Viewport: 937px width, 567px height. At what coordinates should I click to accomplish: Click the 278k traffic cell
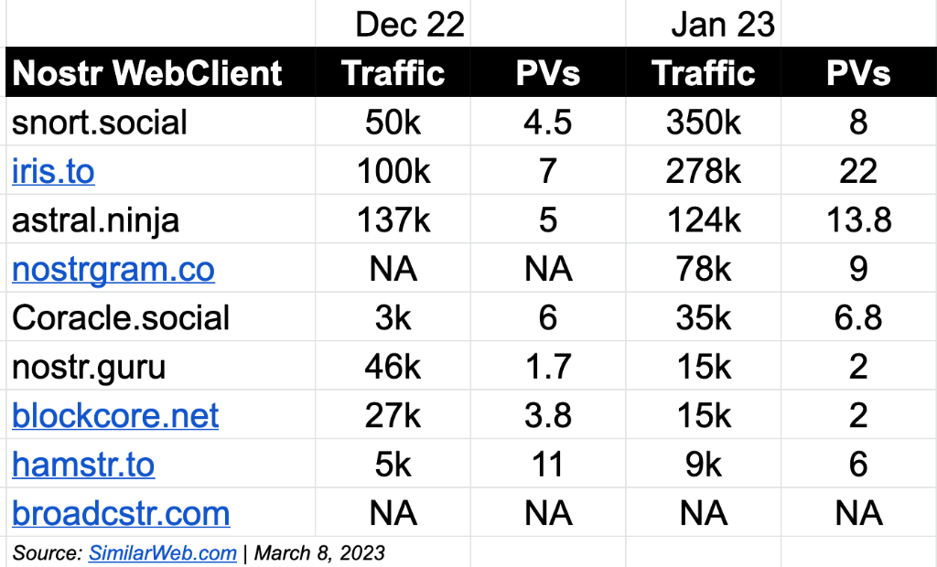pyautogui.click(x=705, y=171)
